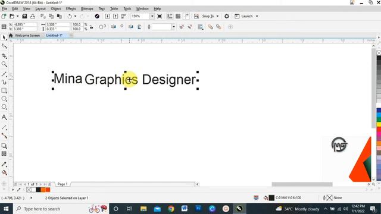This screenshot has height=214, width=381.
Task: Open the outline width dropdown
Action: click(173, 27)
